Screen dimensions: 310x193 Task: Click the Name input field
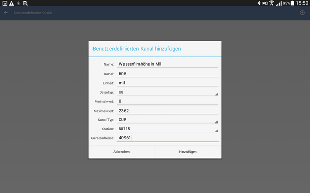[x=167, y=64]
